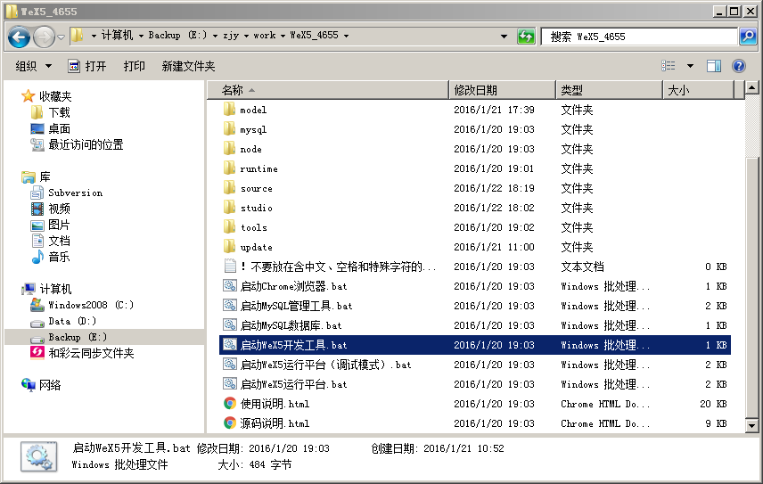Viewport: 763px width, 484px height.
Task: Click the 打开 toolbar button
Action: tap(87, 66)
